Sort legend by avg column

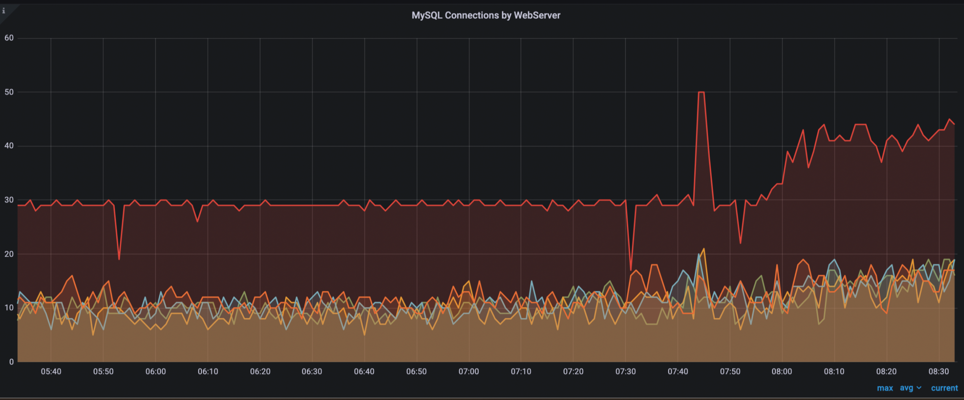click(x=906, y=388)
